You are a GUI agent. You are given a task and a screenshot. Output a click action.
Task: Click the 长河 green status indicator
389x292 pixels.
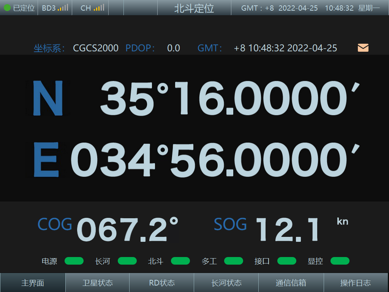[x=127, y=261]
